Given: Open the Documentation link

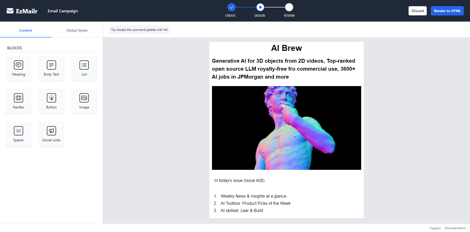Looking at the screenshot, I should pos(455,228).
